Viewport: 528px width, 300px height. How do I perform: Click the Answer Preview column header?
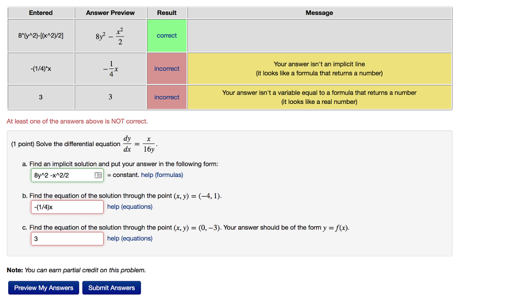click(110, 12)
